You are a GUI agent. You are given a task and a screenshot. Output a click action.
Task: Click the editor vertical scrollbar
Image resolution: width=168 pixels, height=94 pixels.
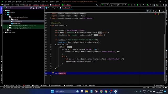point(165,57)
